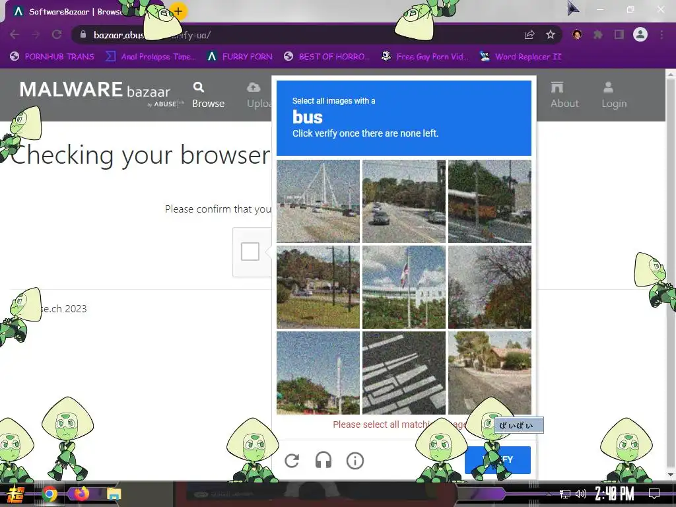Image resolution: width=676 pixels, height=507 pixels.
Task: Open the Word Replacer II bookmark
Action: click(521, 57)
